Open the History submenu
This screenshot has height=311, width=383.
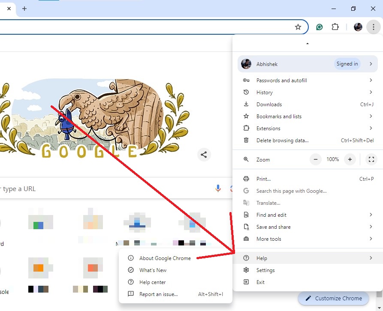(308, 92)
